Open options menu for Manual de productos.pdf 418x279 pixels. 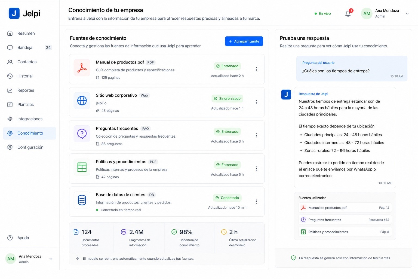pyautogui.click(x=256, y=69)
